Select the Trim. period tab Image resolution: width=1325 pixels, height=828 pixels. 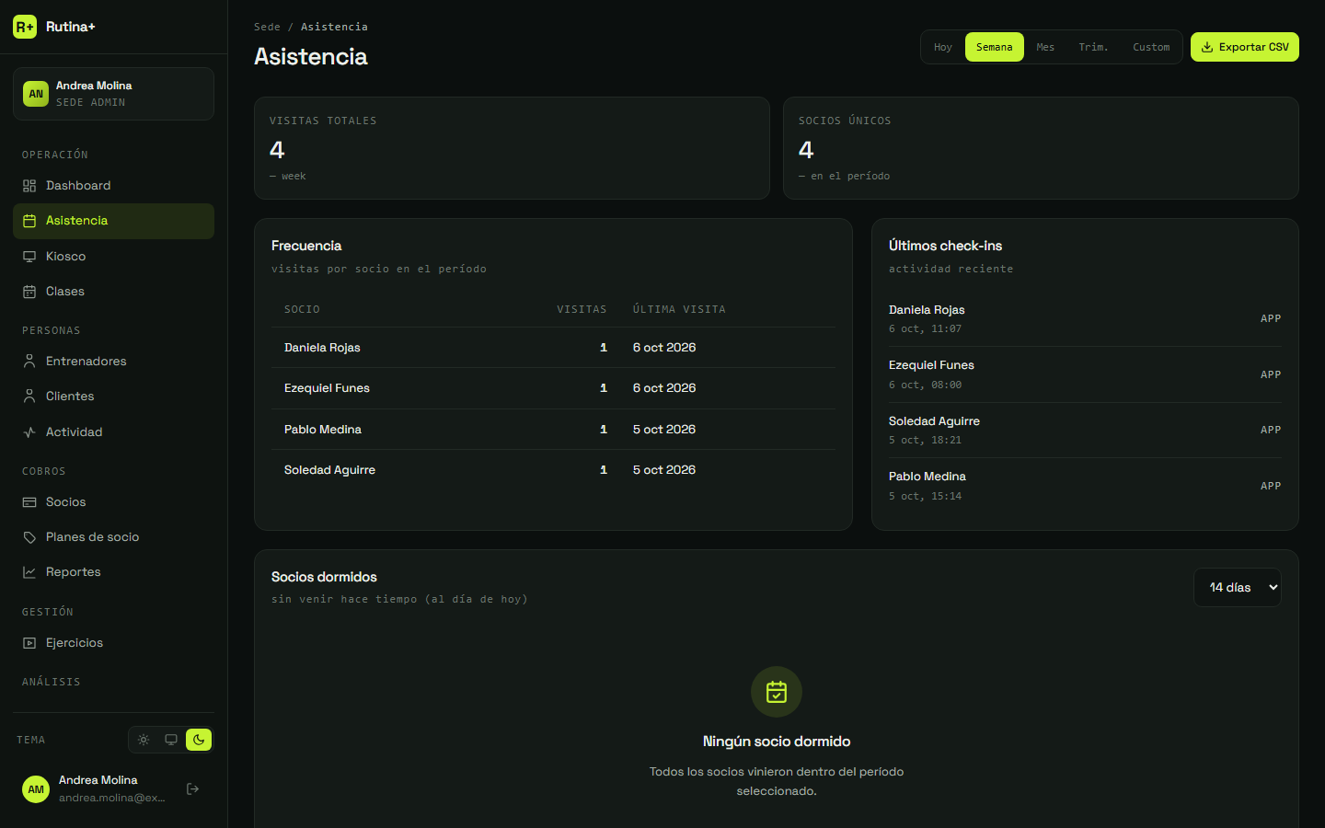(1093, 47)
